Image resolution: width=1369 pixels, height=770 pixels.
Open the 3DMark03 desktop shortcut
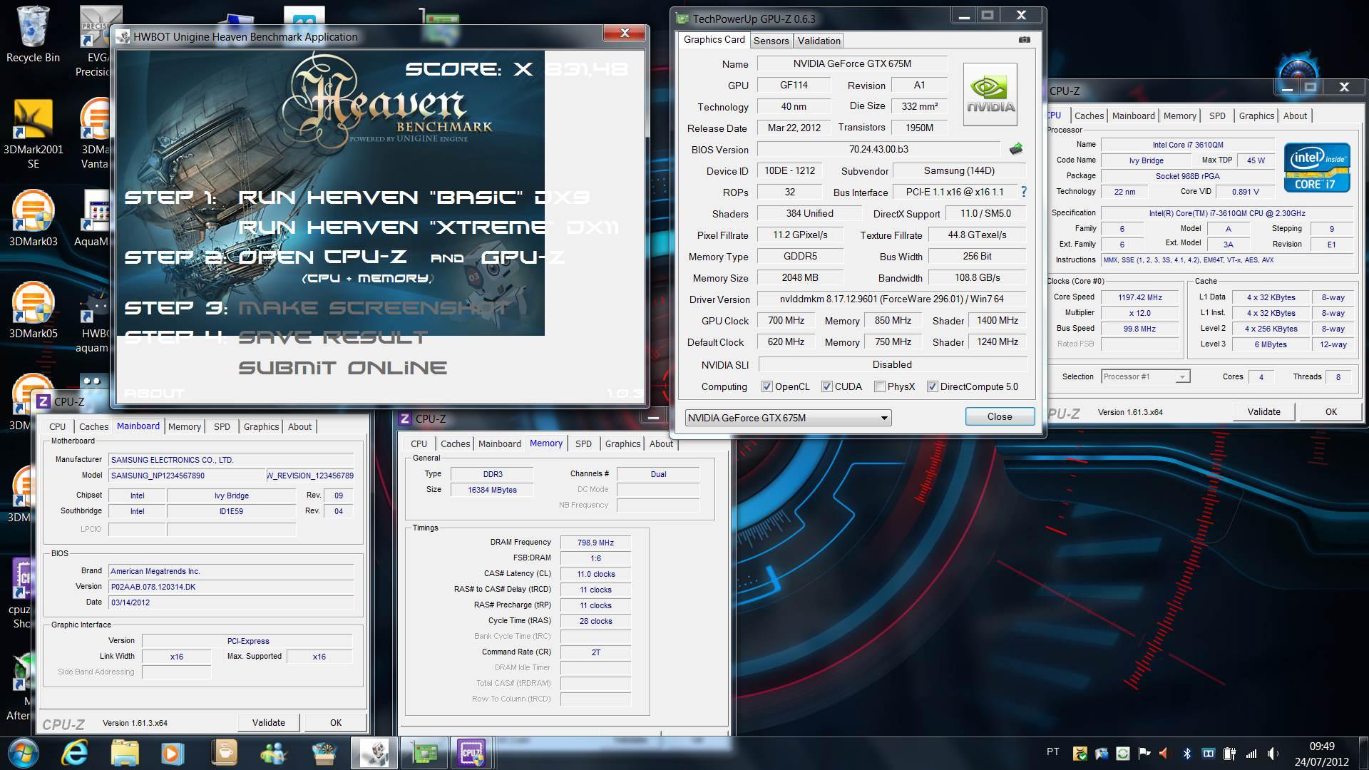click(x=33, y=219)
